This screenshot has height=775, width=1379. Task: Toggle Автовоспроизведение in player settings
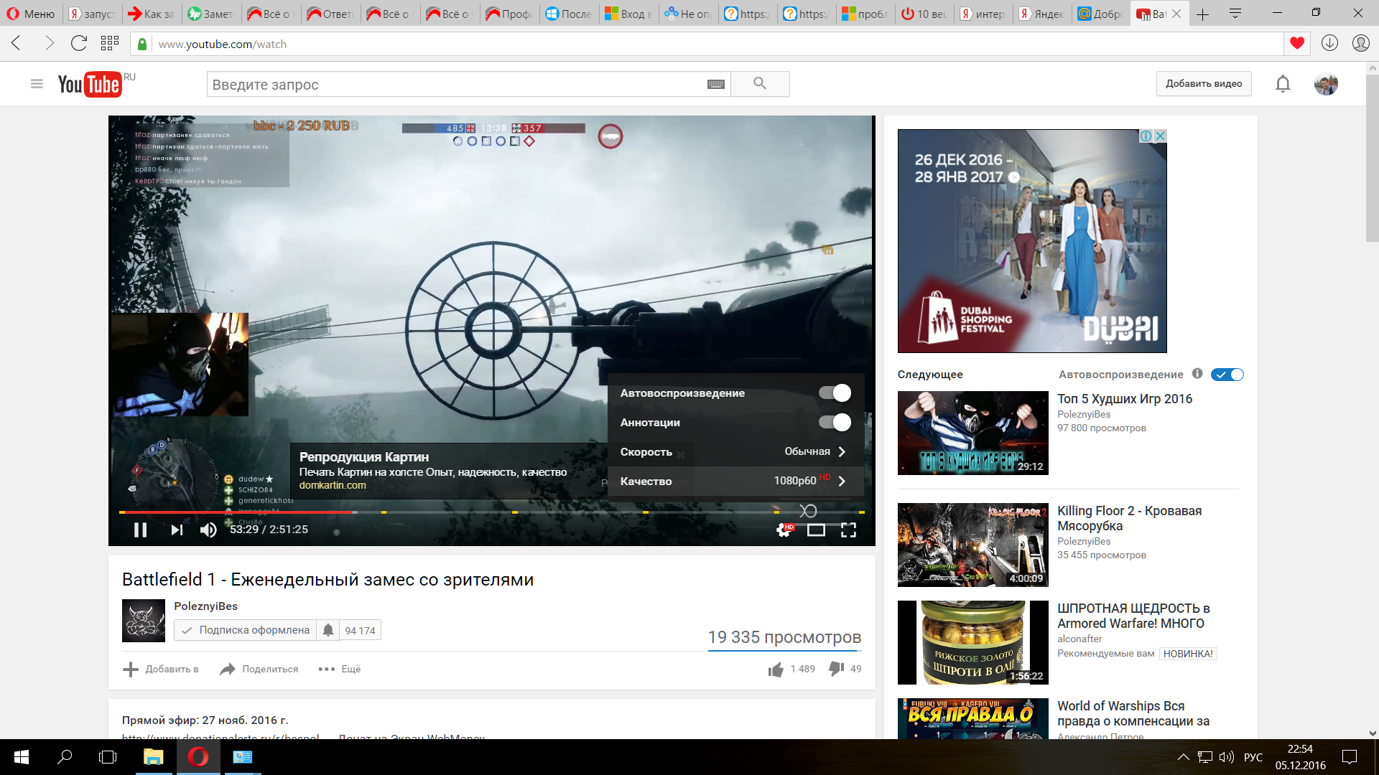tap(835, 393)
